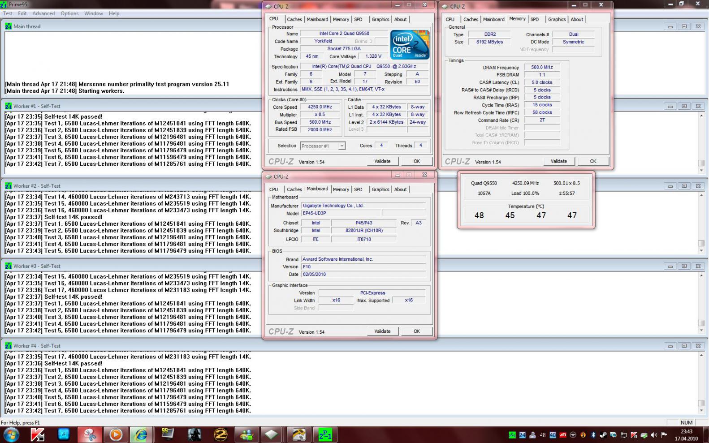This screenshot has width=709, height=443.
Task: Open the Window menu in Prime95
Action: (94, 13)
